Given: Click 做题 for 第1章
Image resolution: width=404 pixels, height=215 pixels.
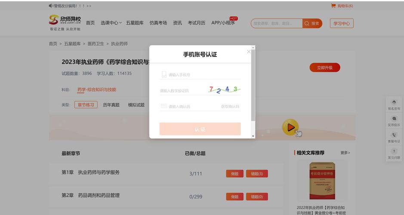Looking at the screenshot, I should (x=234, y=174).
